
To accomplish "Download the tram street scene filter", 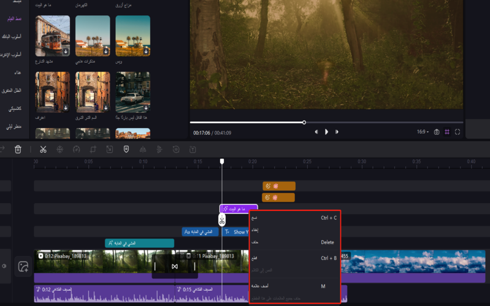I will 66,52.
